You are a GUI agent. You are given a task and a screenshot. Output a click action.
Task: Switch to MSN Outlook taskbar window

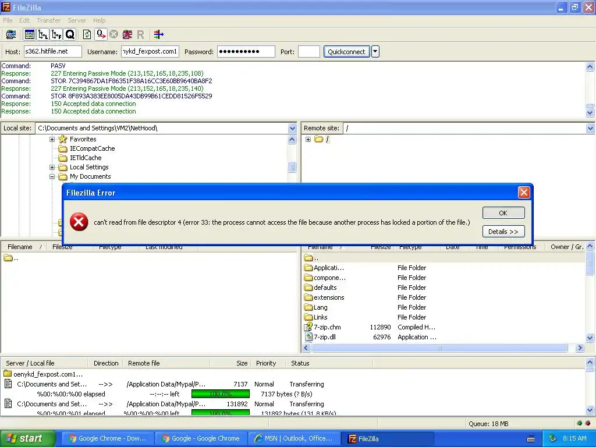pos(294,438)
